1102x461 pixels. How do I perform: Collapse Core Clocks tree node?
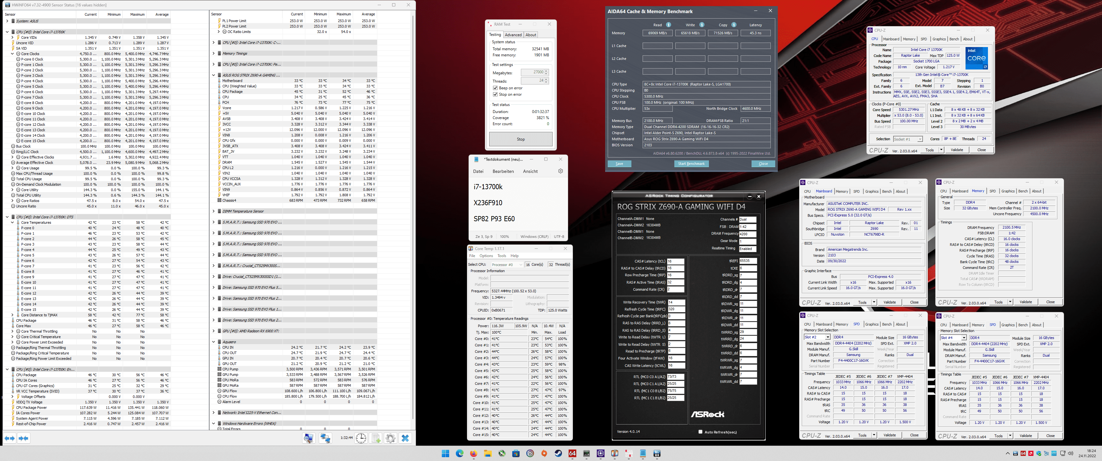pos(12,54)
